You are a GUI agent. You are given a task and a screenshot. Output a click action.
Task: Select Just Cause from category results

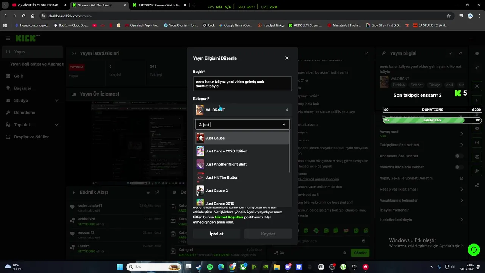tap(242, 138)
